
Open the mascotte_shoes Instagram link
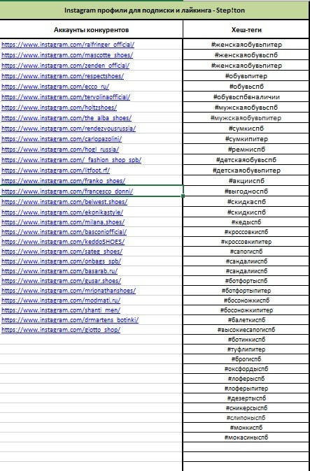tap(67, 55)
